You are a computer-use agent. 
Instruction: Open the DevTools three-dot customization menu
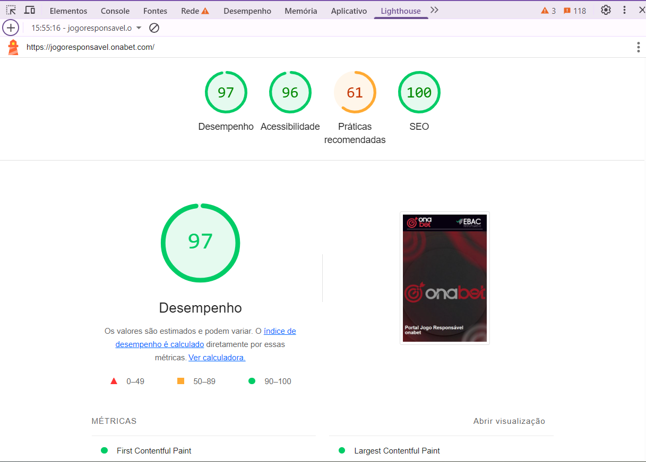624,10
